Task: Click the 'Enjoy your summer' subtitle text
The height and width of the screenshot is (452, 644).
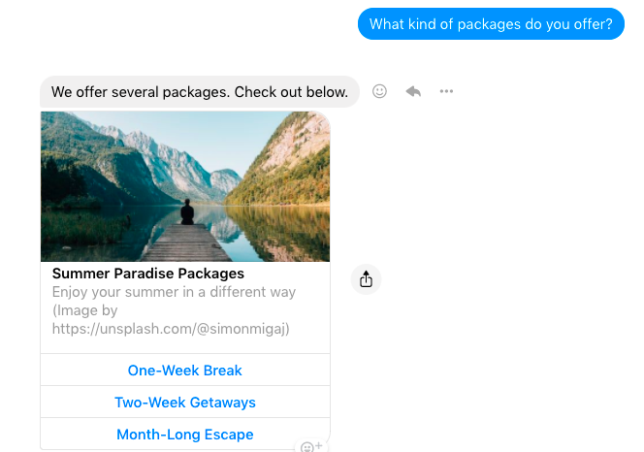Action: pos(174,292)
